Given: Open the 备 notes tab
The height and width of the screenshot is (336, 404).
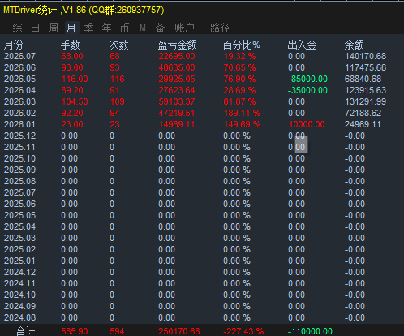Looking at the screenshot, I should click(160, 28).
